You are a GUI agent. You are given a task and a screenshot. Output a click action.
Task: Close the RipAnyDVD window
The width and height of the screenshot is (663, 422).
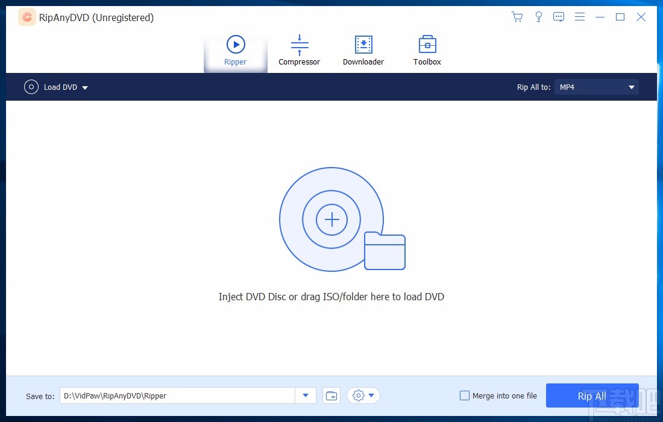pos(641,17)
